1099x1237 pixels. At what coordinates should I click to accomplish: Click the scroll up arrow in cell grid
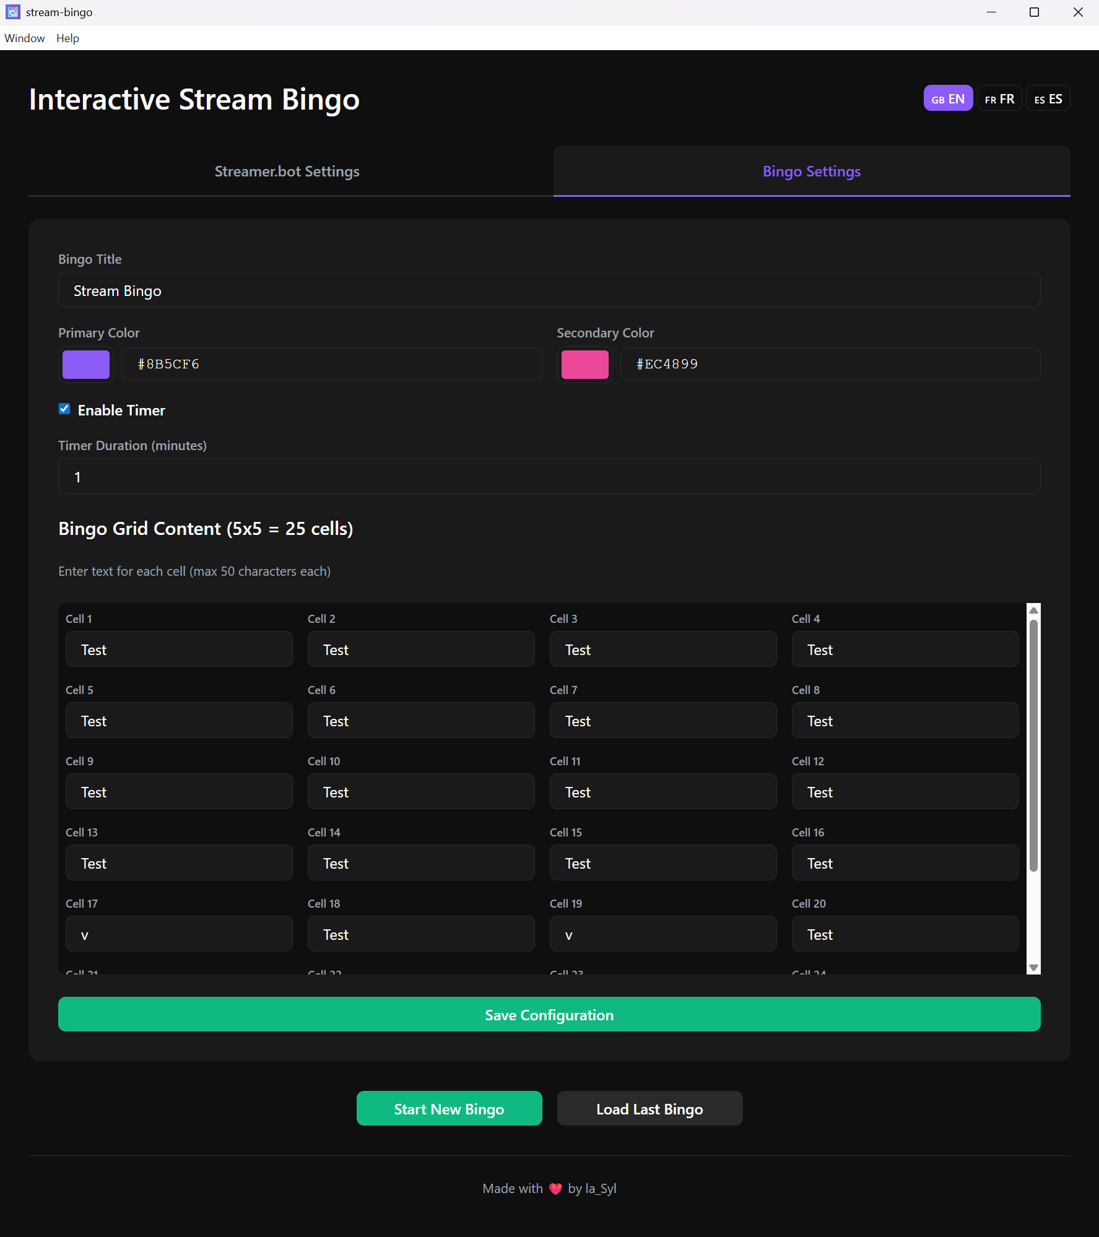[x=1033, y=610]
